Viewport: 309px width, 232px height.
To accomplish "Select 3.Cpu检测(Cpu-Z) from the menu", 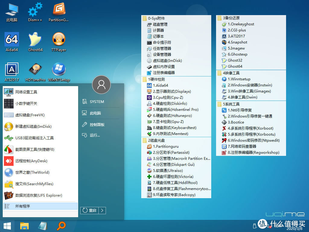I will click(168, 98).
